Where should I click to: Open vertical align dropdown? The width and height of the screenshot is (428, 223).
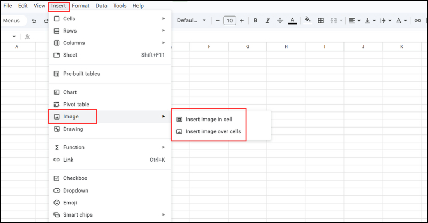(370, 20)
